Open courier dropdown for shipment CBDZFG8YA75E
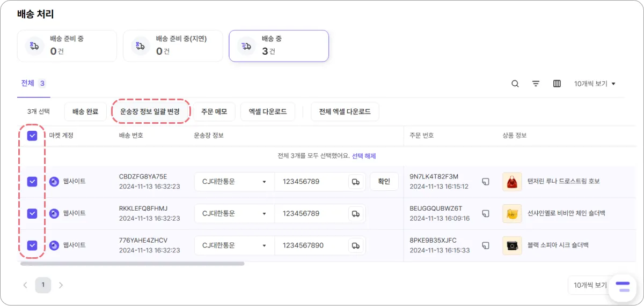 234,182
